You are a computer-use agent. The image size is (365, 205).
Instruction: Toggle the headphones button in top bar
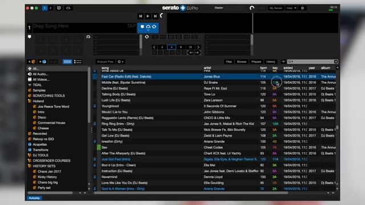coord(68,8)
